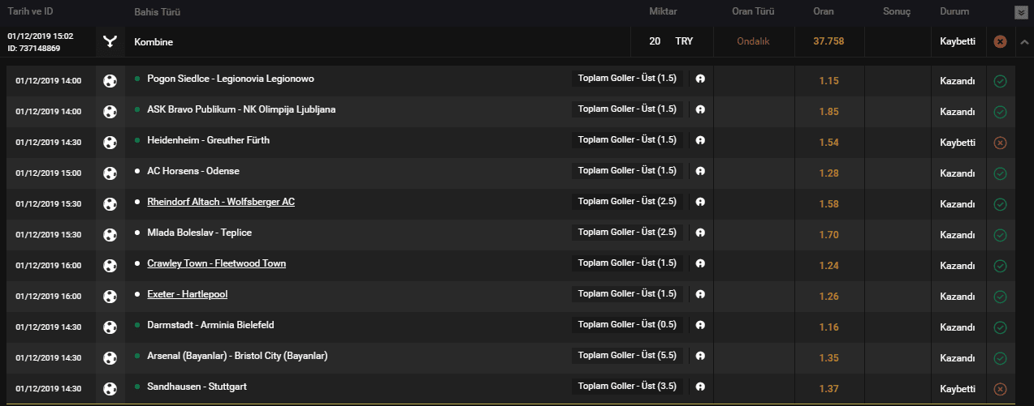The image size is (1034, 406).
Task: Sort by Tarih ve ID column header
Action: [x=30, y=12]
